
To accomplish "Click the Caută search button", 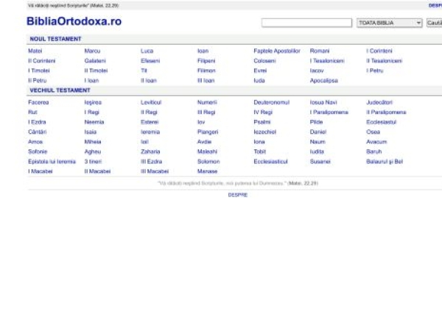I will pyautogui.click(x=435, y=23).
